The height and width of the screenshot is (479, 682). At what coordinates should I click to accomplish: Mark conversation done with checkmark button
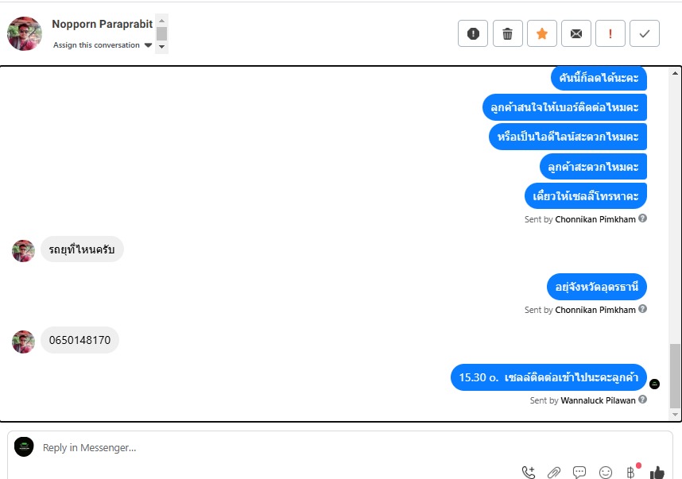point(645,33)
